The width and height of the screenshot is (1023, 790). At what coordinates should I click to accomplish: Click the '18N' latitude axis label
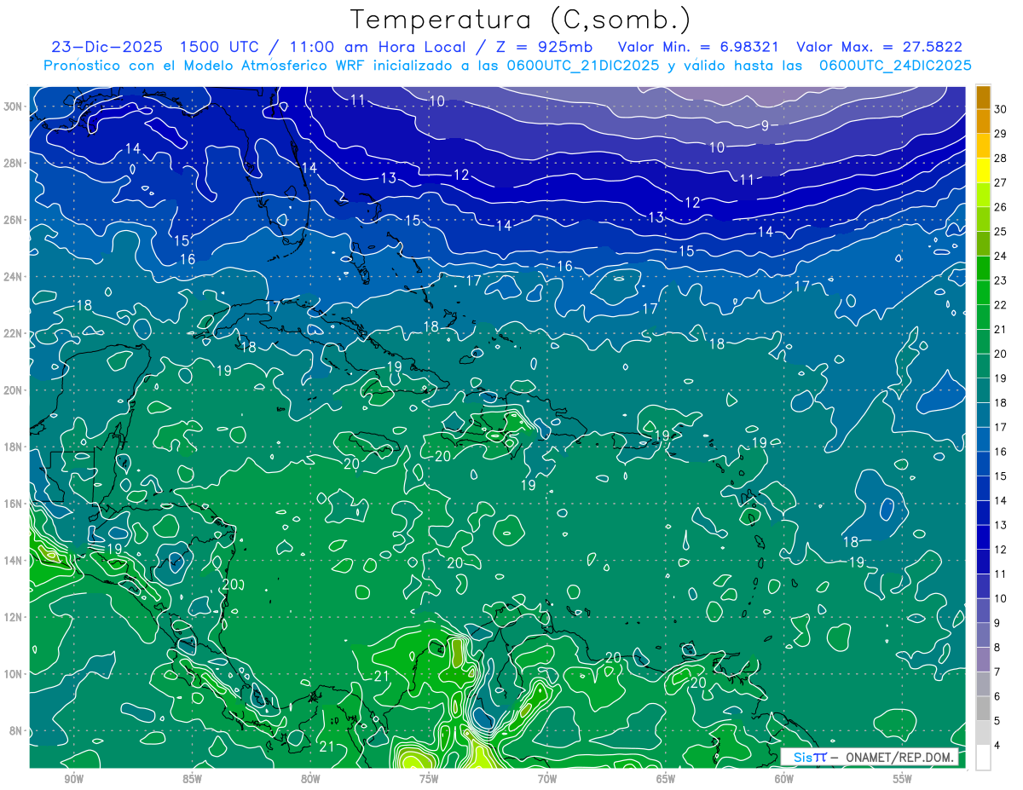[14, 447]
